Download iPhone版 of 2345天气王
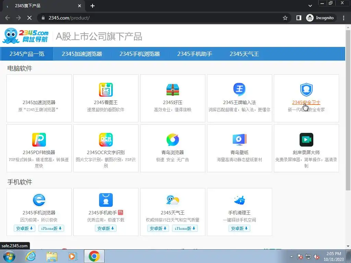The image size is (351, 263). coord(185,228)
